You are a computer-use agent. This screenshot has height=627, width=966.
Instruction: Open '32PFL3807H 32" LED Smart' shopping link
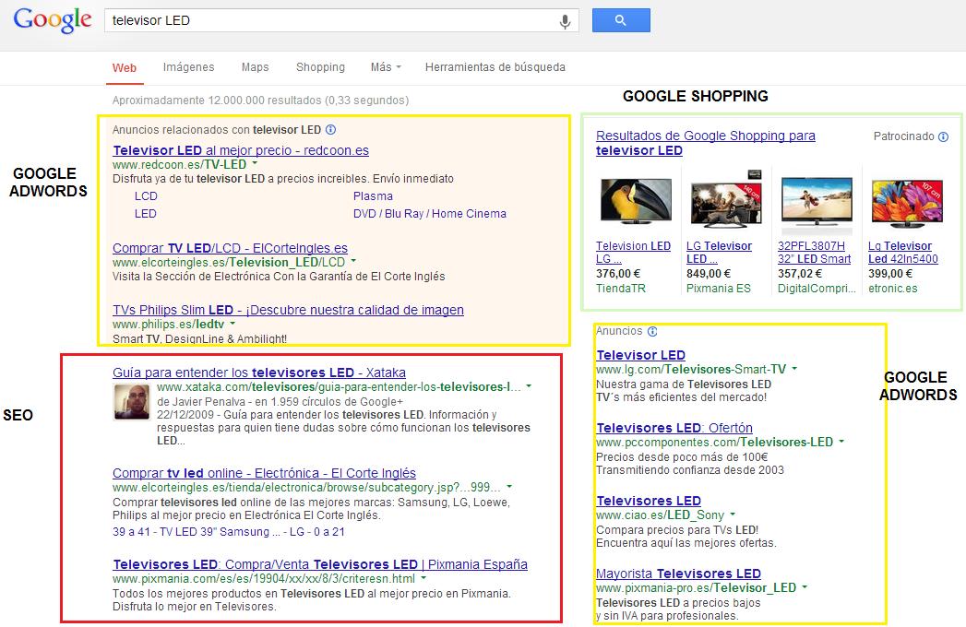814,253
